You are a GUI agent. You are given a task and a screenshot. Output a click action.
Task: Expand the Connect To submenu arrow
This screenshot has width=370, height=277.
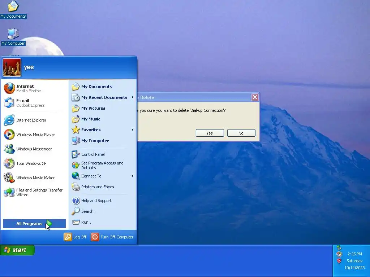132,176
